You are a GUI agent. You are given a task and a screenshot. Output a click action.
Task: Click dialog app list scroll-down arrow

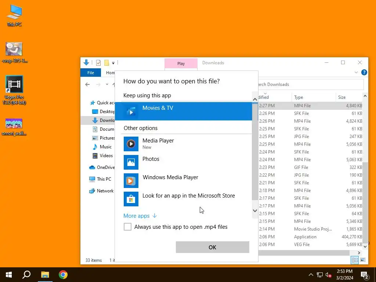click(255, 211)
